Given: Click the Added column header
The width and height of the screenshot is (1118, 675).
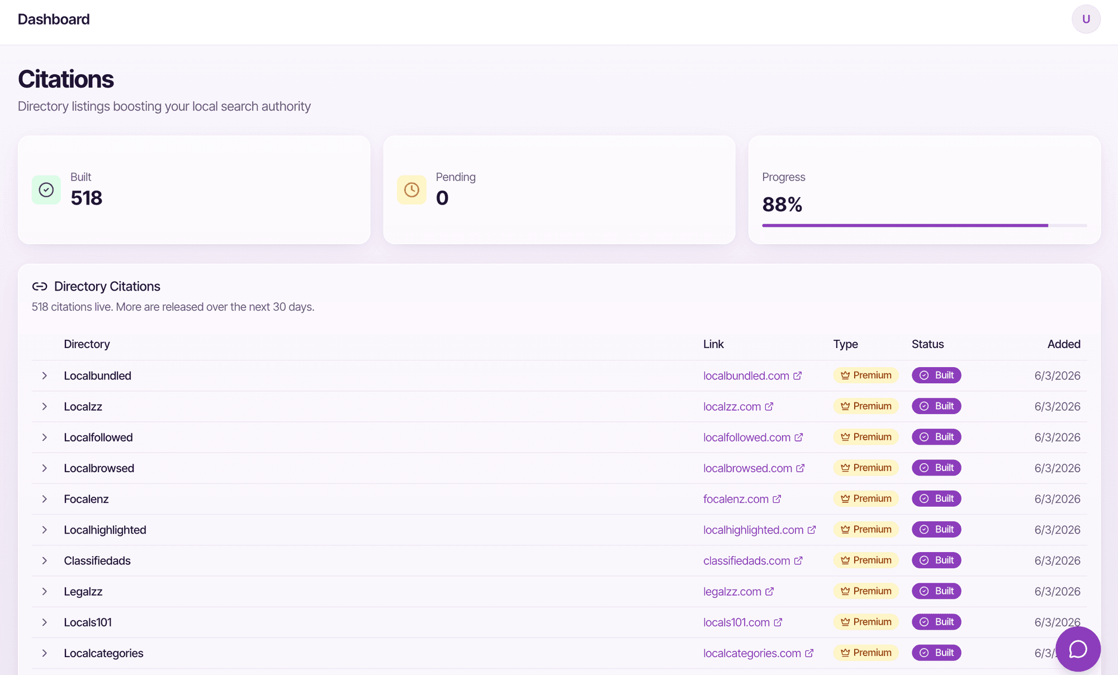Looking at the screenshot, I should [x=1064, y=344].
